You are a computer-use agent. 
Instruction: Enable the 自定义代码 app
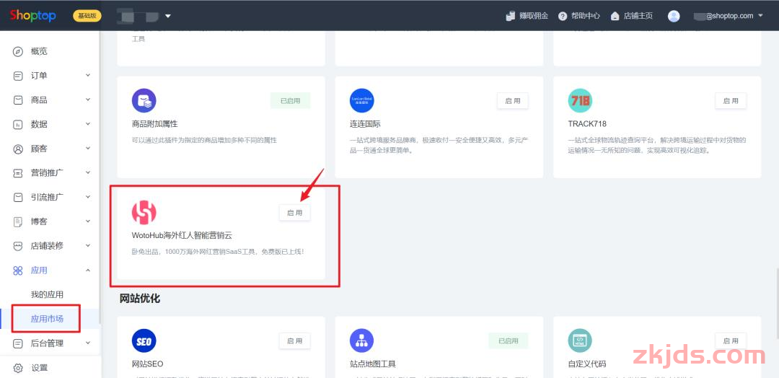[x=731, y=340]
